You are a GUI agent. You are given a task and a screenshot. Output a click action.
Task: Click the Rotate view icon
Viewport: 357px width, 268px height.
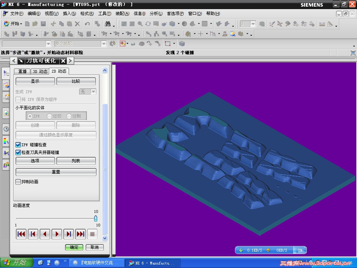[x=148, y=24]
